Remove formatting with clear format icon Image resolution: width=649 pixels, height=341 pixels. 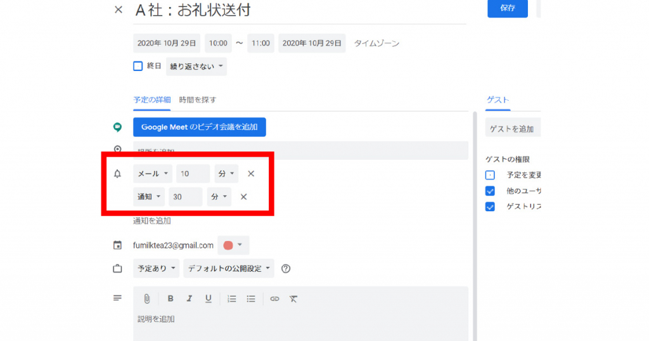(293, 299)
